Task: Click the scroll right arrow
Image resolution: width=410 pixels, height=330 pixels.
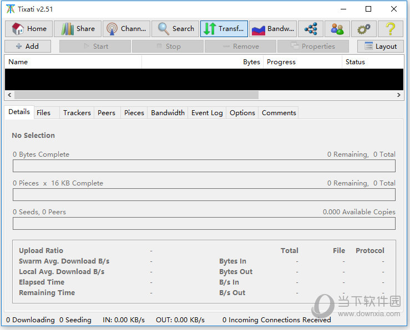Action: click(399, 95)
